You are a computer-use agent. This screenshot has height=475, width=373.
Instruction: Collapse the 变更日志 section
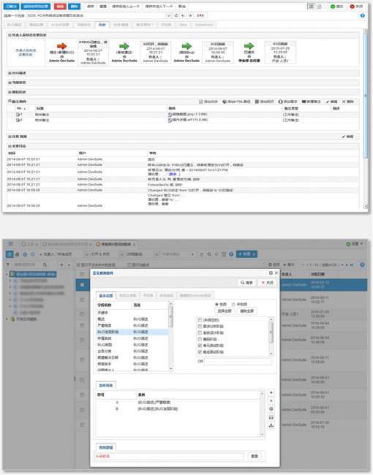click(x=10, y=146)
